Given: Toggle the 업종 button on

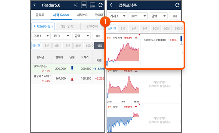Looking at the screenshot, I should [x=99, y=46].
